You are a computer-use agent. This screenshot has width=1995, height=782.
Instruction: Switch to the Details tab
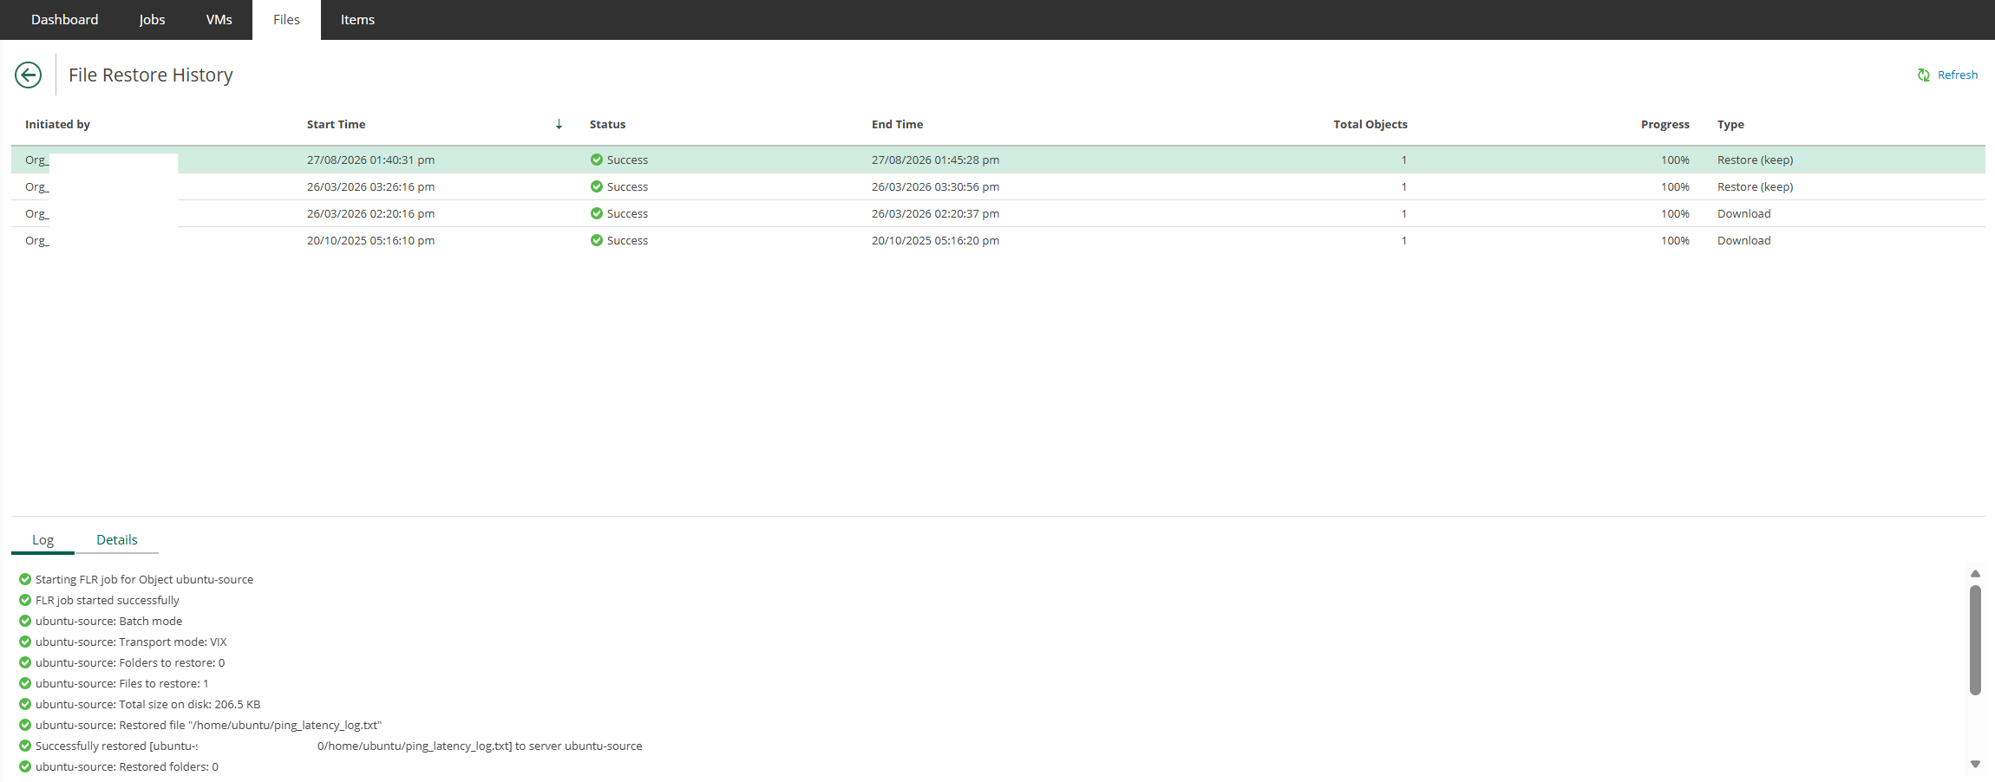pyautogui.click(x=116, y=540)
